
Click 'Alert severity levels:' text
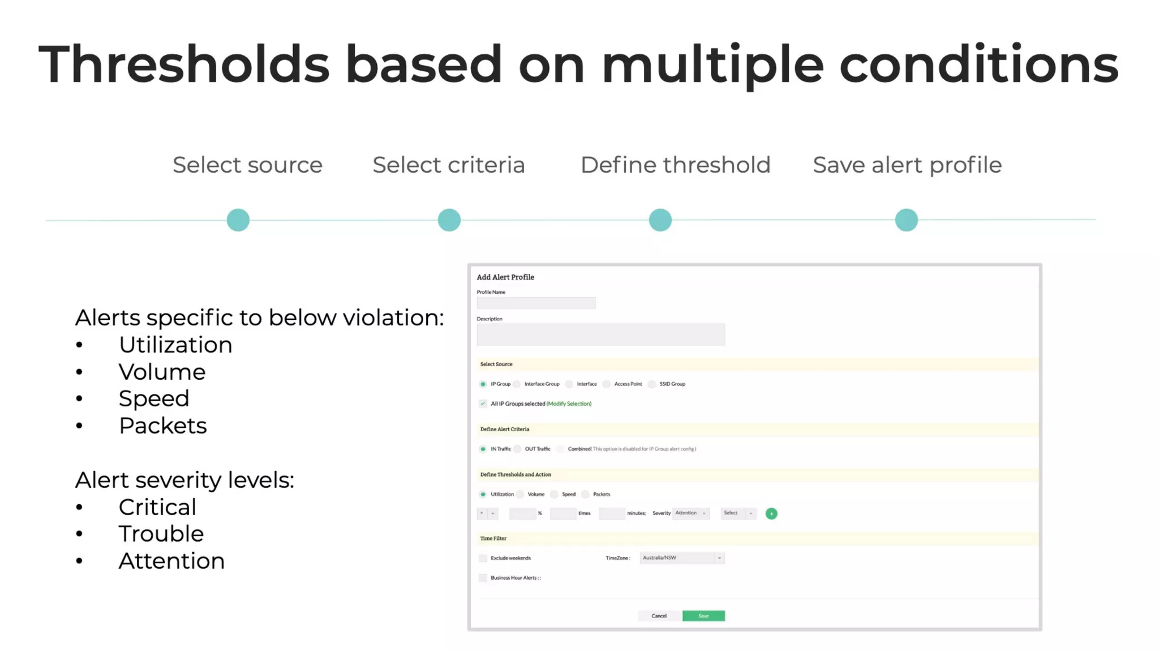tap(185, 480)
